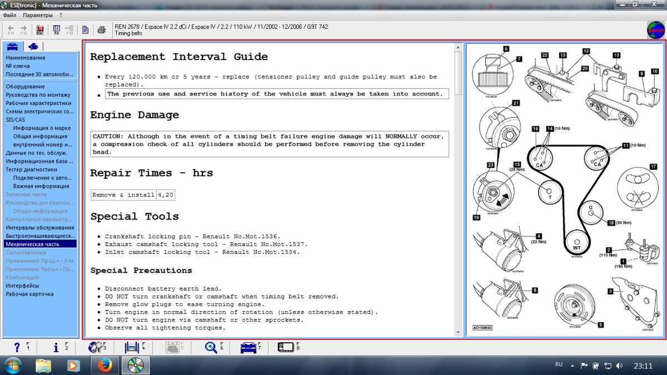Screen dimensions: 667x375
Task: Show hidden tray icons arrow
Action: coord(573,366)
